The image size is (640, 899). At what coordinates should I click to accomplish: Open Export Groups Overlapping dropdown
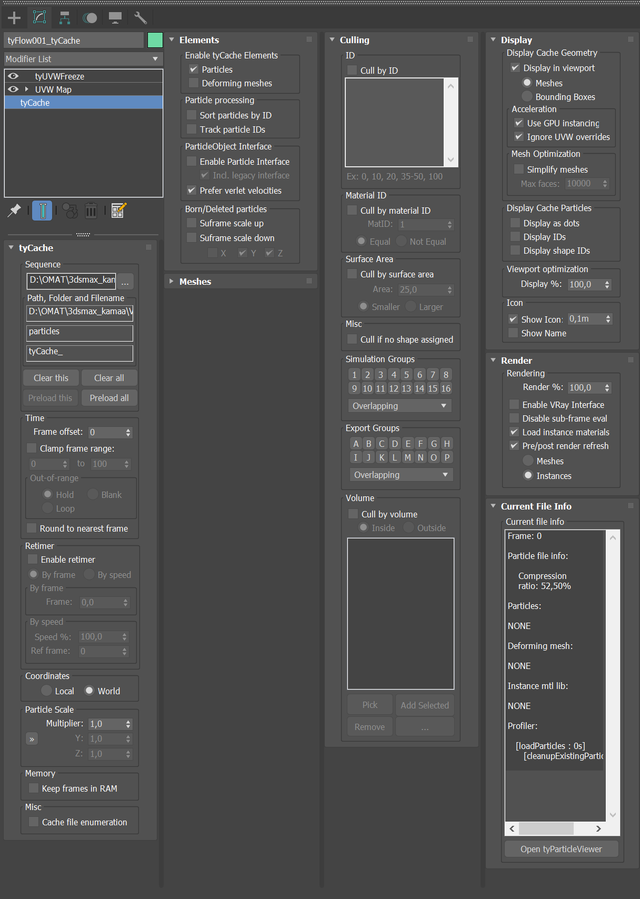pos(401,475)
